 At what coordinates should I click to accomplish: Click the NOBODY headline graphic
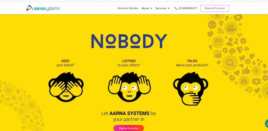click(129, 41)
